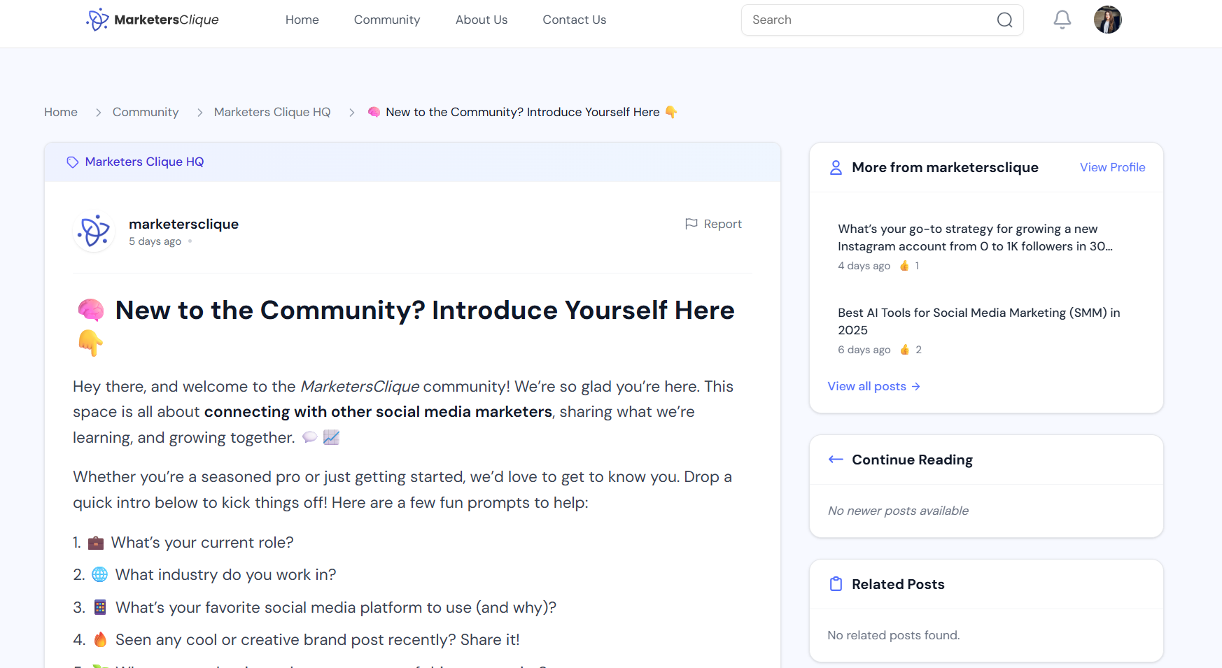Click the MarketersClique logo icon
The width and height of the screenshot is (1222, 668).
pos(97,20)
